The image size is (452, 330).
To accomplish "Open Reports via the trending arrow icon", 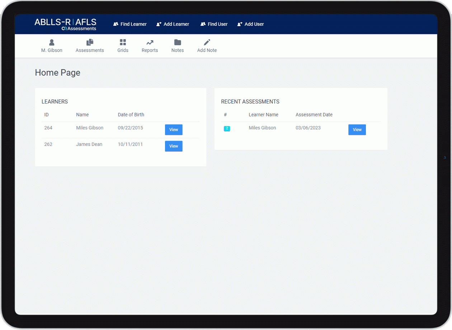I will [150, 42].
